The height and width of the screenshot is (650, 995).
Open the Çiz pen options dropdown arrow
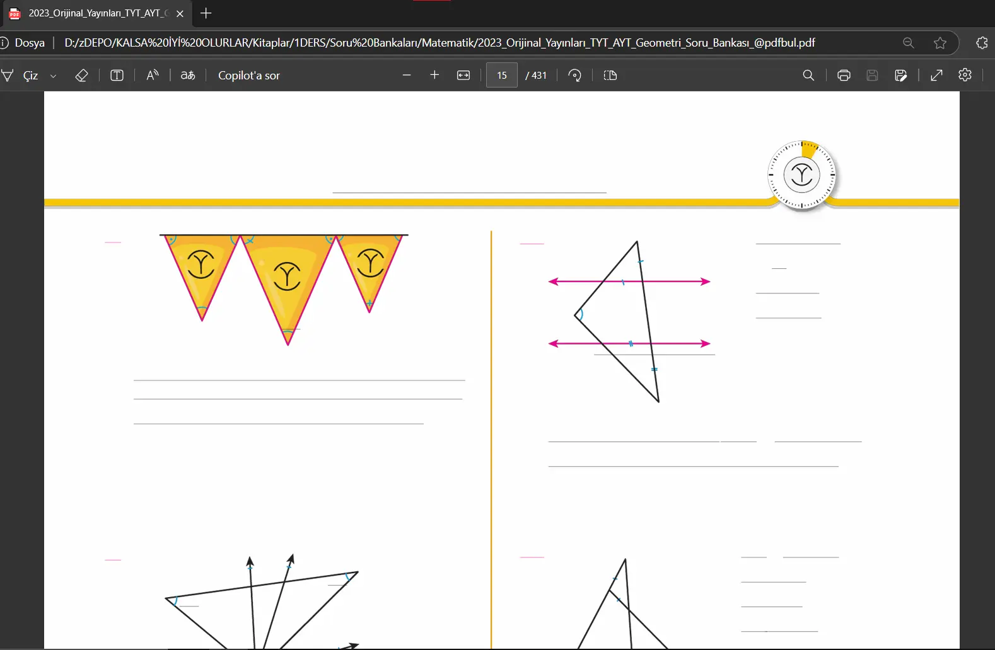tap(53, 76)
